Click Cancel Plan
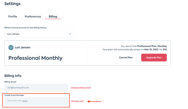Viewport: 188px width, 109px height. point(126,58)
